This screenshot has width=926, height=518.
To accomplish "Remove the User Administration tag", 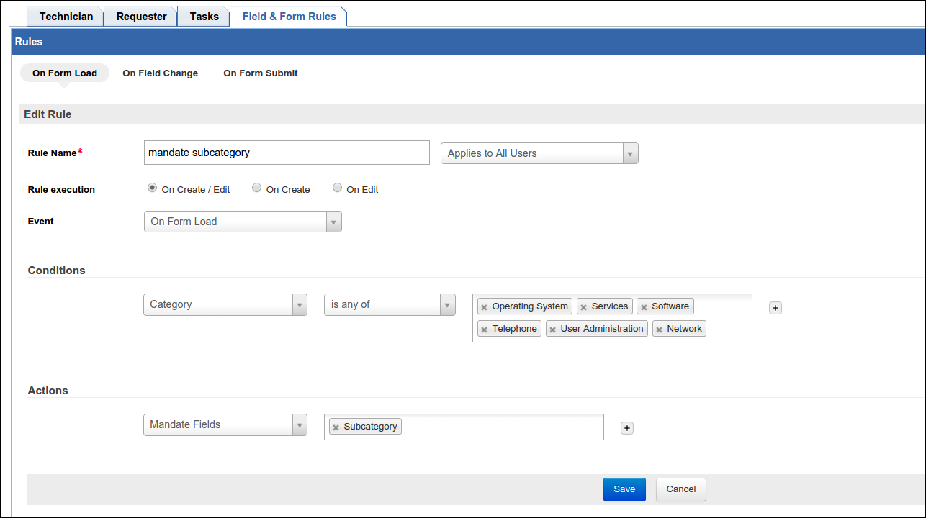I will tap(552, 330).
